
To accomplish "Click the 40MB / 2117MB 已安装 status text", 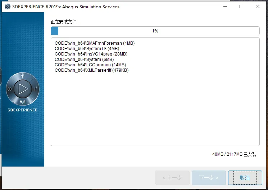I will 234,154.
